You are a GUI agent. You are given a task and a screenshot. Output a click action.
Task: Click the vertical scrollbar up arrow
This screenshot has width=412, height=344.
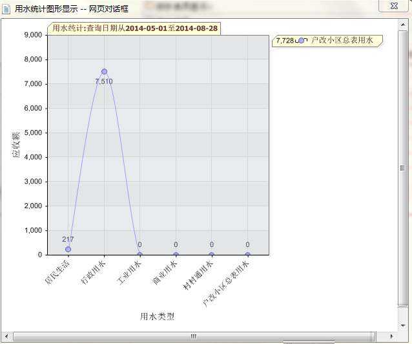403,25
